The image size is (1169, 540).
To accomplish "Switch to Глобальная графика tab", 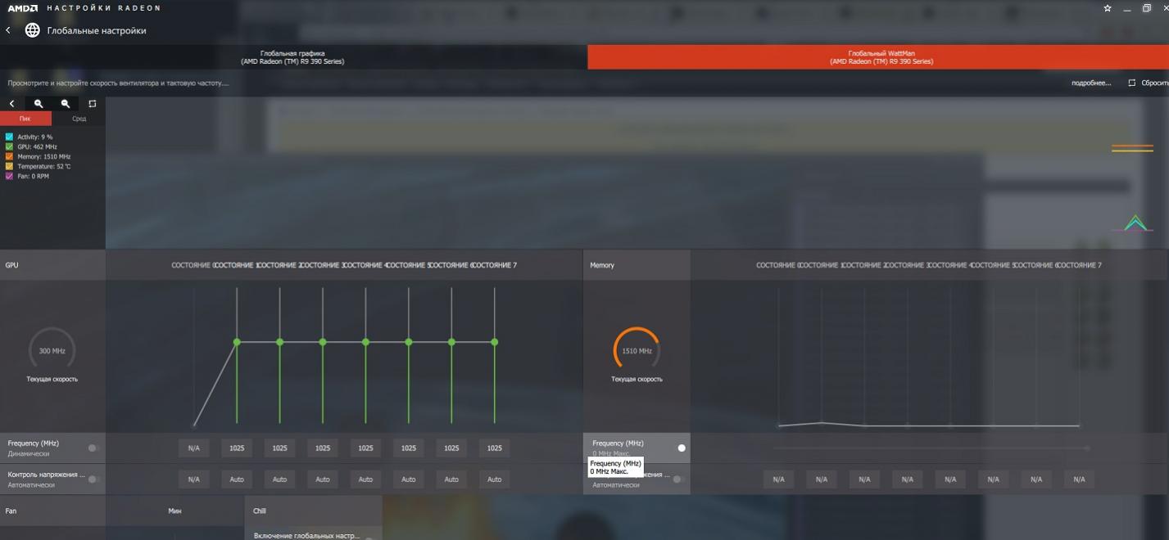I will click(292, 57).
